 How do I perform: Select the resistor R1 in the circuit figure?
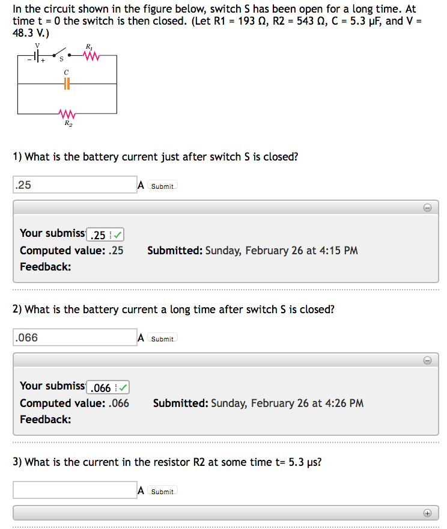90,55
